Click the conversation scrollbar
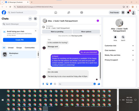This screenshot has height=111, width=139. (x=100, y=65)
